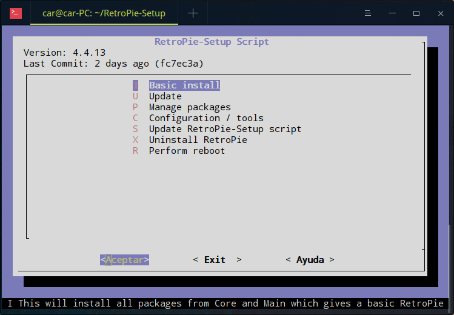454x315 pixels.
Task: Click the terminal app icon in title bar
Action: coord(16,13)
